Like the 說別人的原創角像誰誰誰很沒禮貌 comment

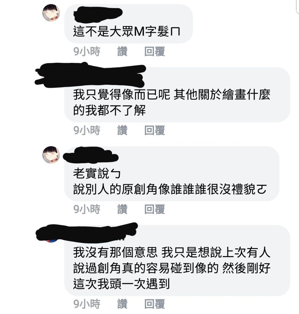(x=122, y=209)
